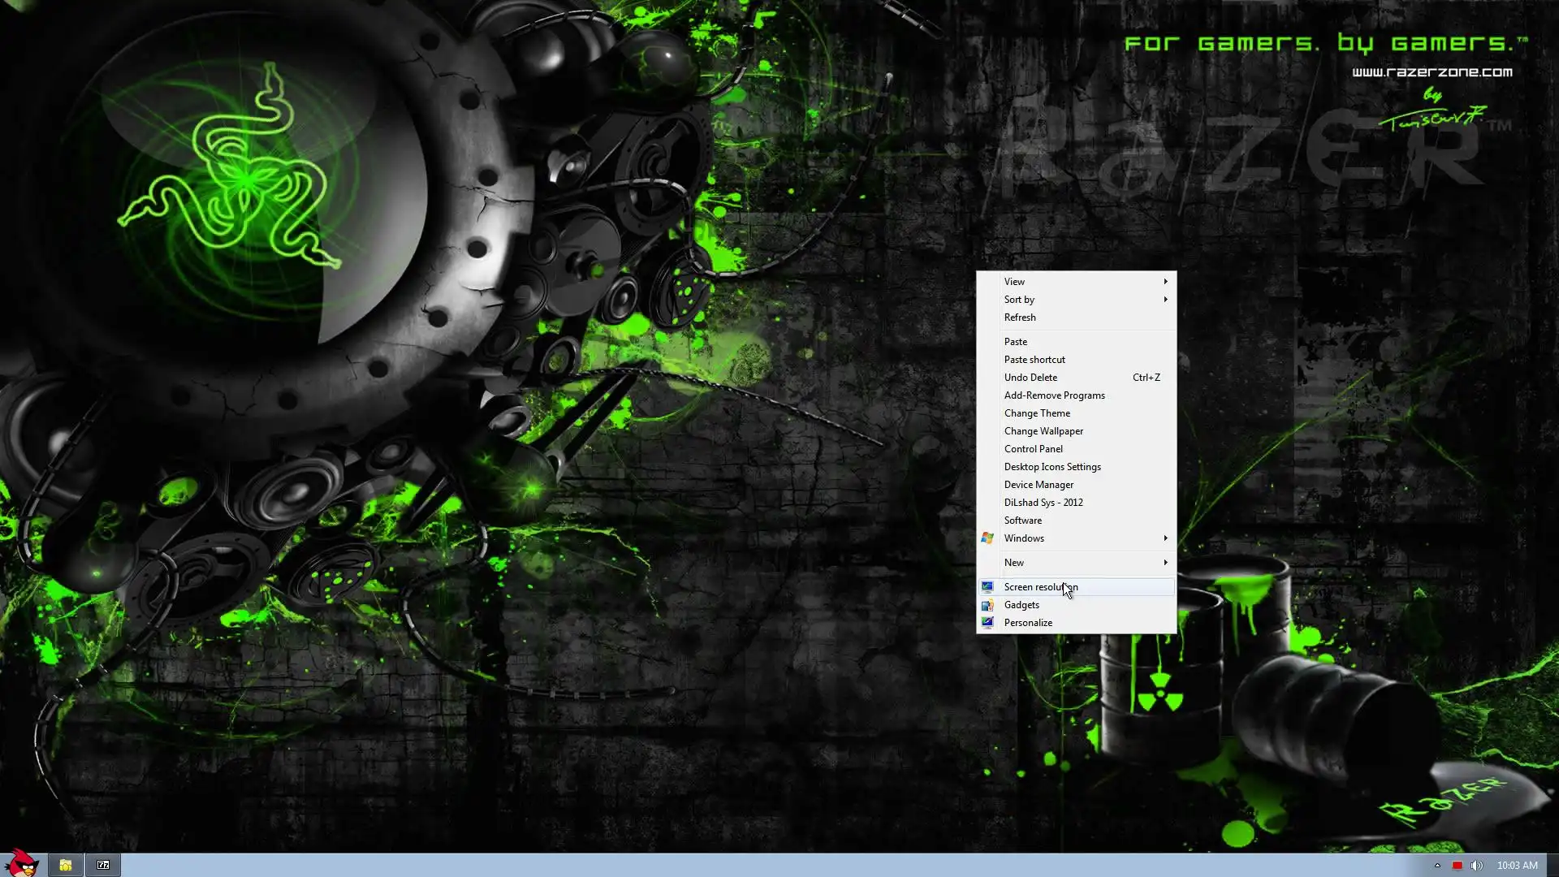The width and height of the screenshot is (1559, 877).
Task: Open Gadgets from the context menu
Action: point(1021,605)
